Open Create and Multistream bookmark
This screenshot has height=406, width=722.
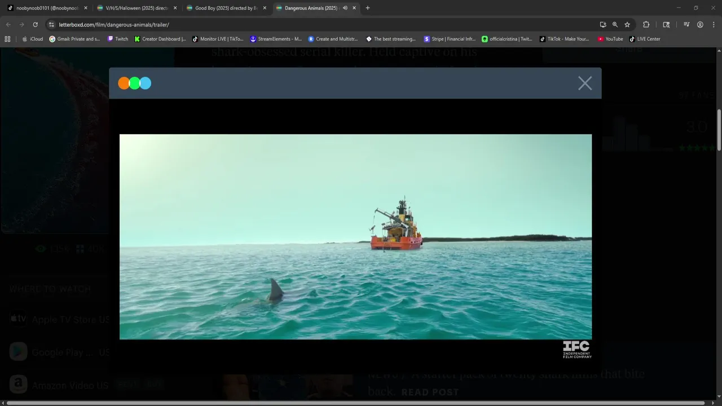(x=333, y=39)
